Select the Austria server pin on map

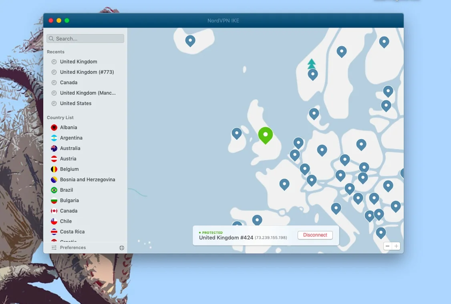pyautogui.click(x=340, y=175)
